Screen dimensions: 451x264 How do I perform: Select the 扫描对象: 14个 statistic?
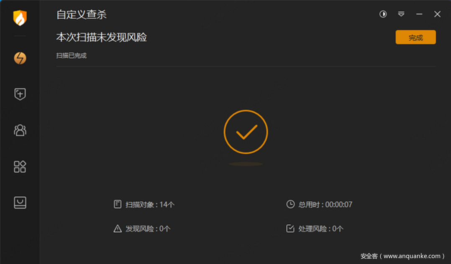click(150, 205)
